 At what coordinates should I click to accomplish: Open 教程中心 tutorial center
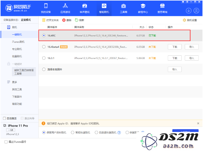143,8
